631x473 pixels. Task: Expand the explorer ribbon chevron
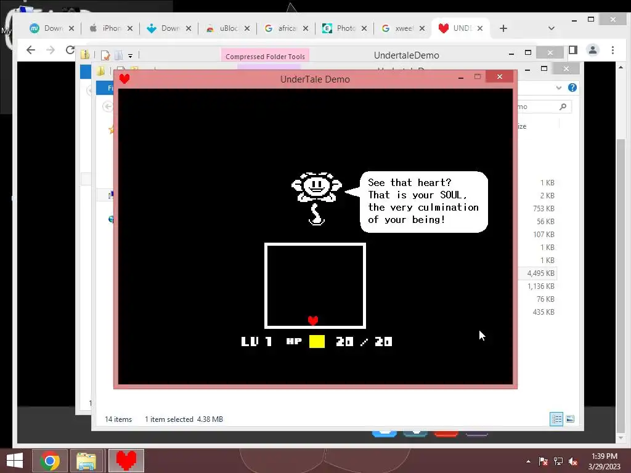(558, 87)
